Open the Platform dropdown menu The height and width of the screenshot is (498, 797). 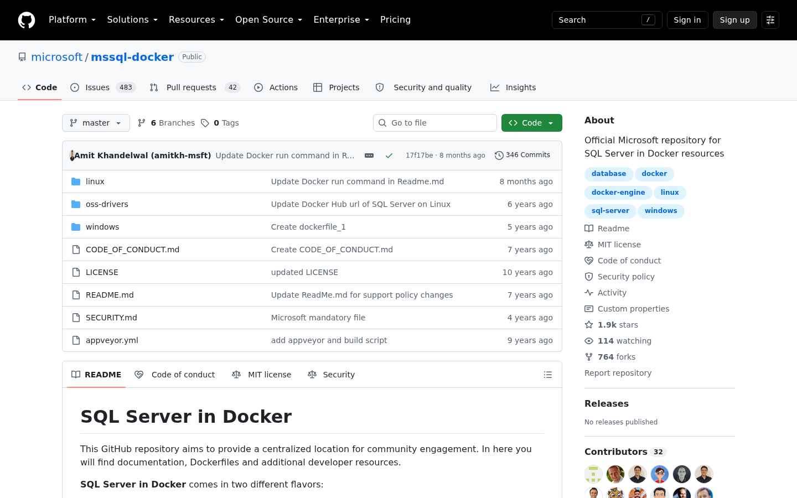72,20
